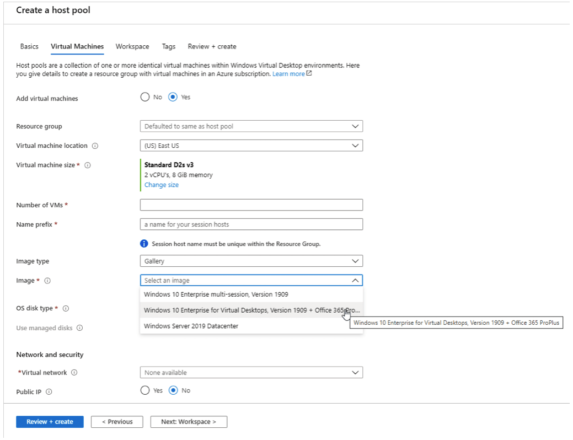Viewport: 573px width, 440px height.
Task: Open the Resource group dropdown
Action: pyautogui.click(x=251, y=126)
